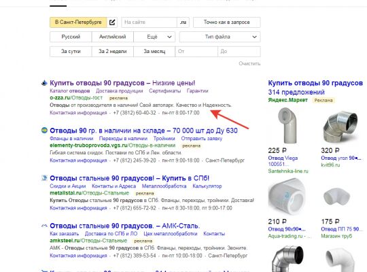
Task: Click elementy-truboprovoda.vgs.ru URL
Action: (x=113, y=146)
